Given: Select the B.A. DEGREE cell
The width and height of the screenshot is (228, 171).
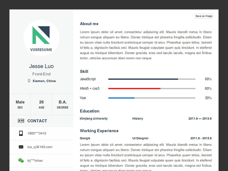Looking at the screenshot, I should tap(62, 104).
